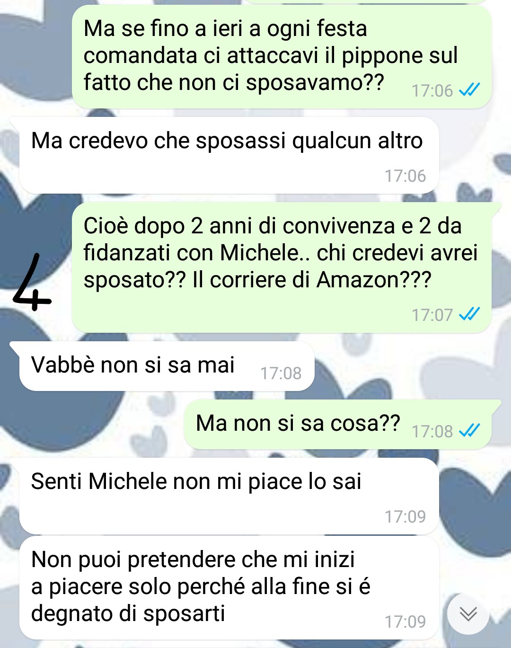Screen dimensions: 511x648
Task: Click the 17:07 timestamp on the Amazon message
Action: 432,315
